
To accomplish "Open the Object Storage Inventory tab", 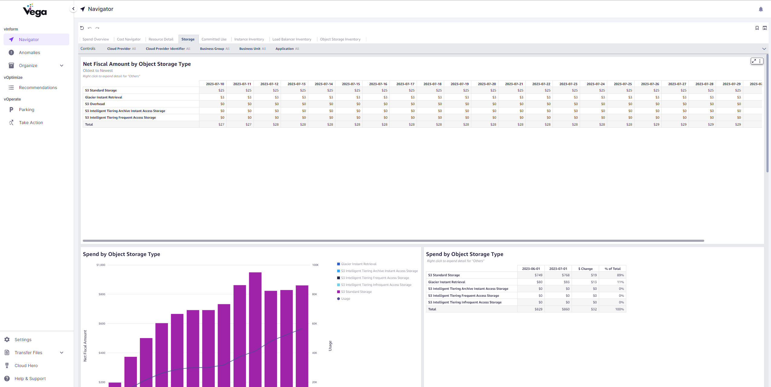I will coord(340,39).
